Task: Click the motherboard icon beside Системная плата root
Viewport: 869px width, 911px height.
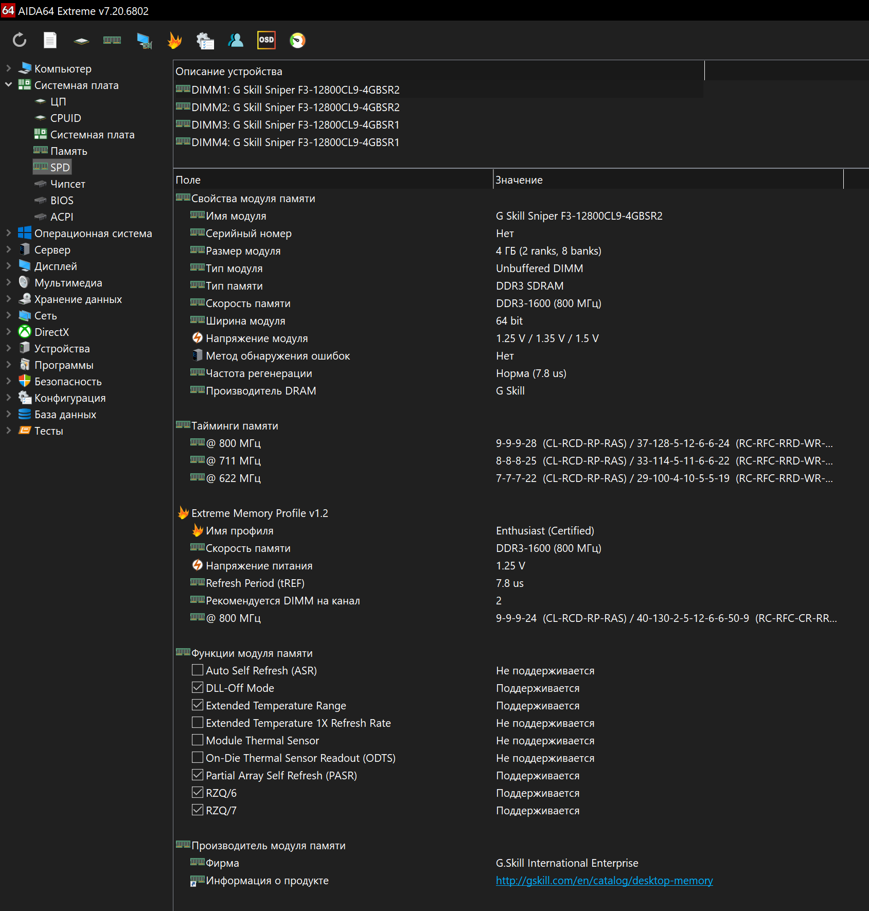Action: coord(25,85)
